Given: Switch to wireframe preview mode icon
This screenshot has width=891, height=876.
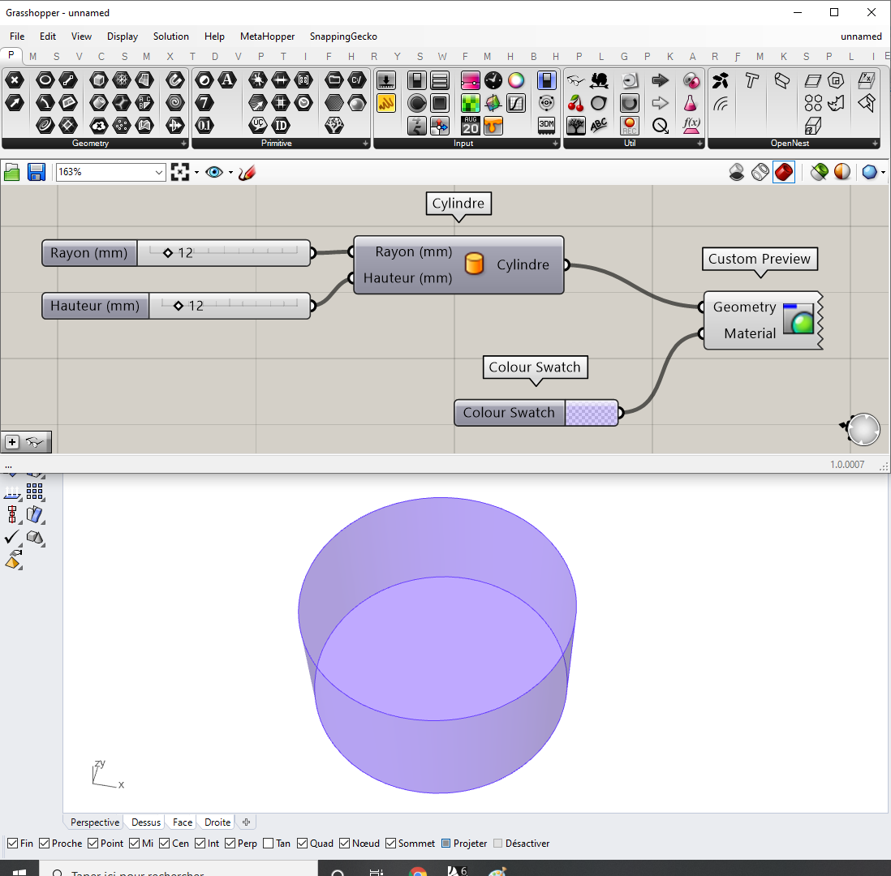Looking at the screenshot, I should (x=760, y=172).
